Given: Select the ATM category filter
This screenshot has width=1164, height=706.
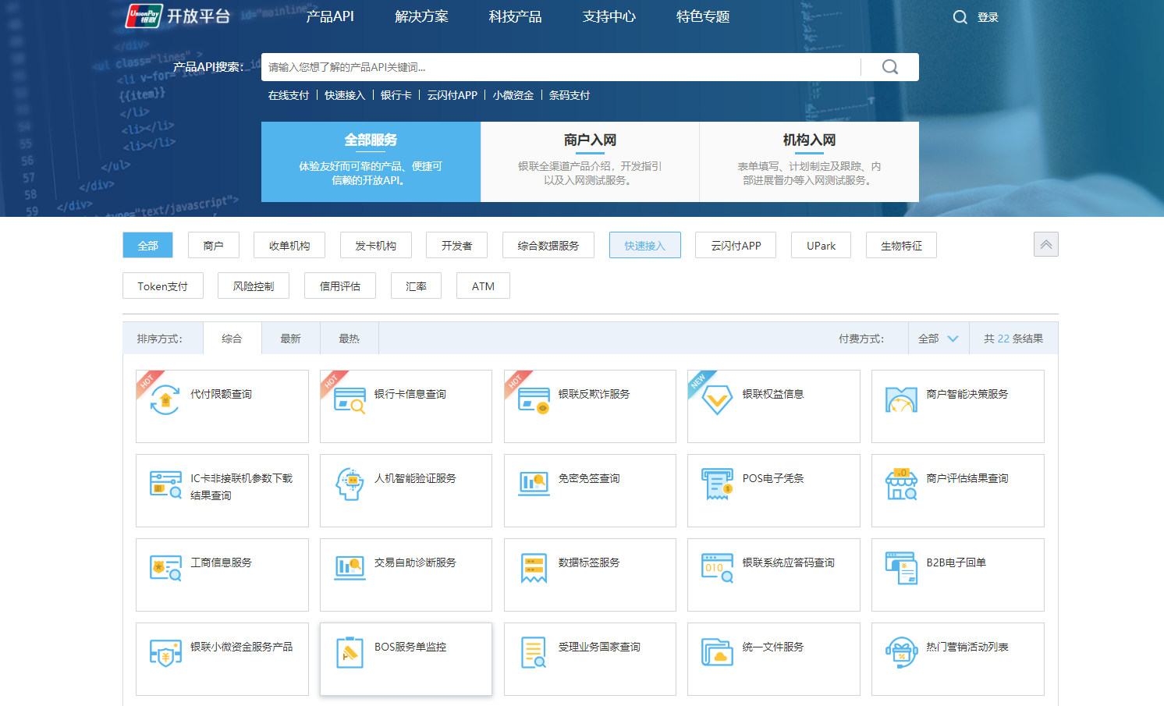Looking at the screenshot, I should pyautogui.click(x=484, y=286).
